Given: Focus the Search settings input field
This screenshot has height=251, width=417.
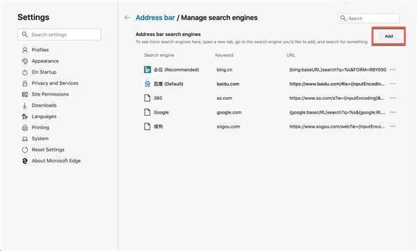Looking at the screenshot, I should [59, 35].
